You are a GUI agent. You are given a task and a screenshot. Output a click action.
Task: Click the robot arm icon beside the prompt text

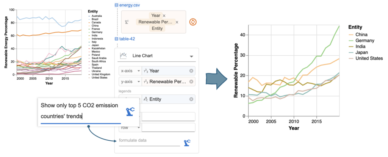(x=131, y=111)
